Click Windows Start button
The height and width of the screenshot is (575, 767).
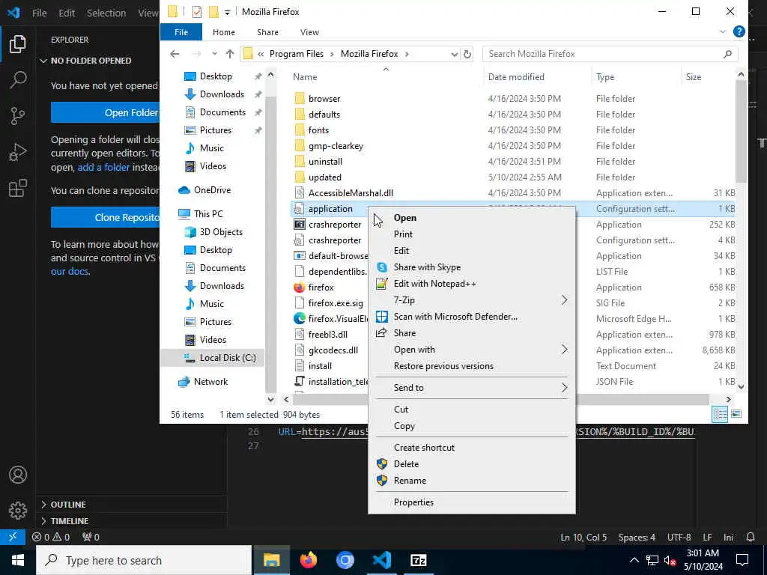point(18,560)
